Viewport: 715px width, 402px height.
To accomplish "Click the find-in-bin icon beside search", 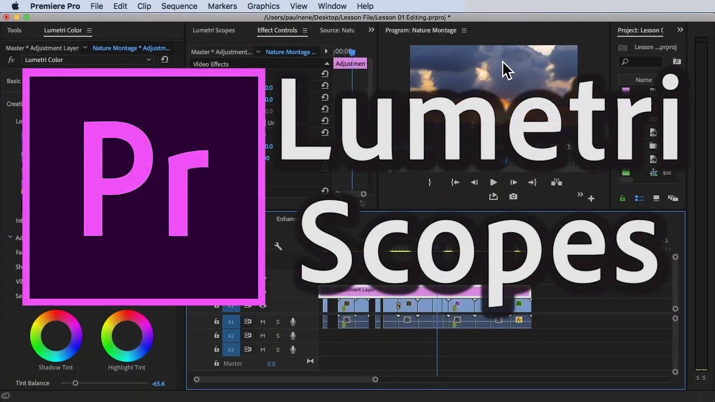I will point(677,61).
